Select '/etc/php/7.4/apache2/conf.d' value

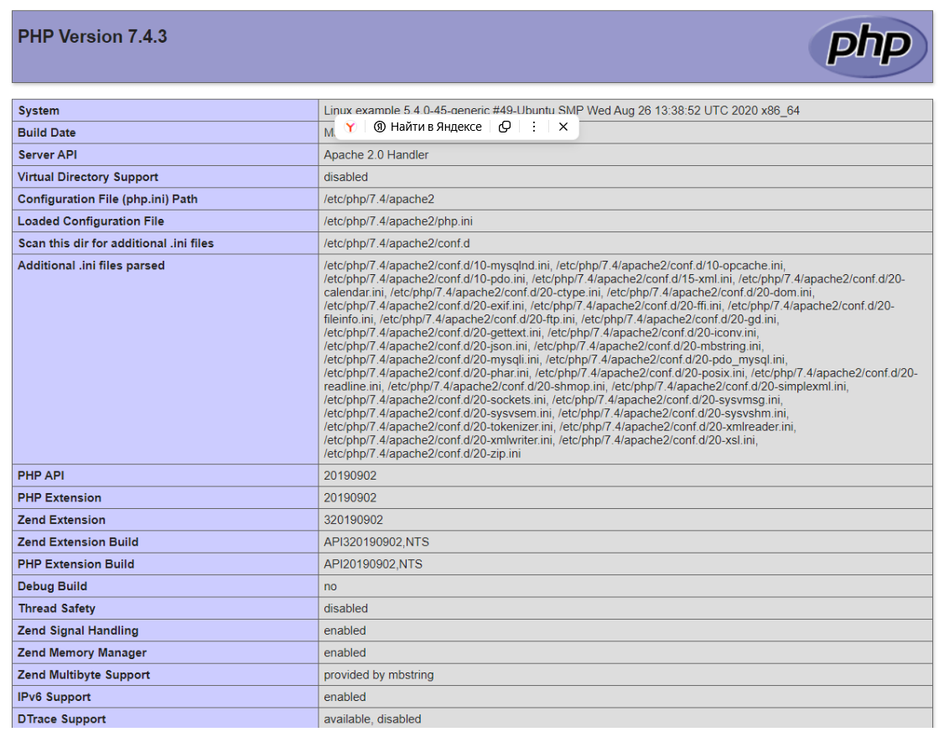[397, 244]
